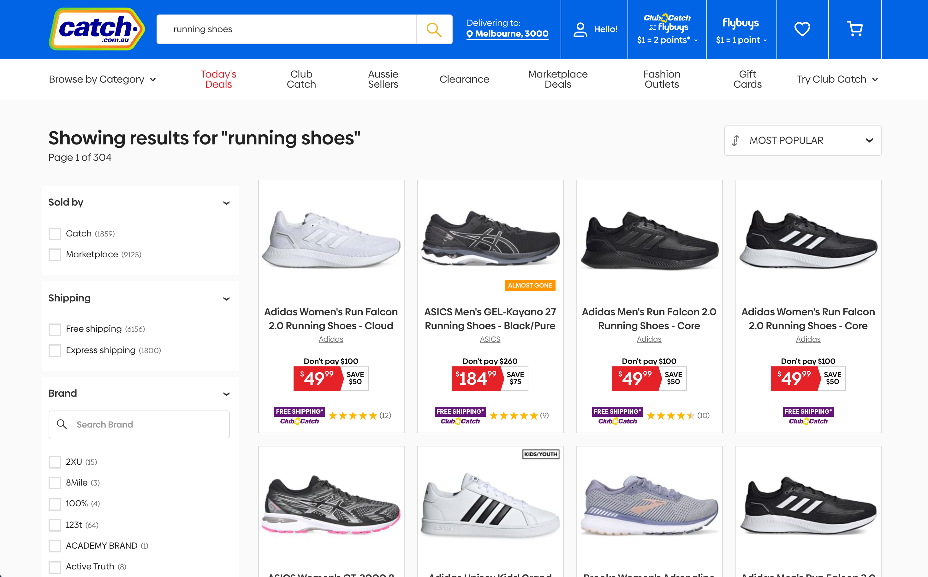Open the pink-soled ASICS Women's GT shoe image
The image size is (928, 577).
331,504
